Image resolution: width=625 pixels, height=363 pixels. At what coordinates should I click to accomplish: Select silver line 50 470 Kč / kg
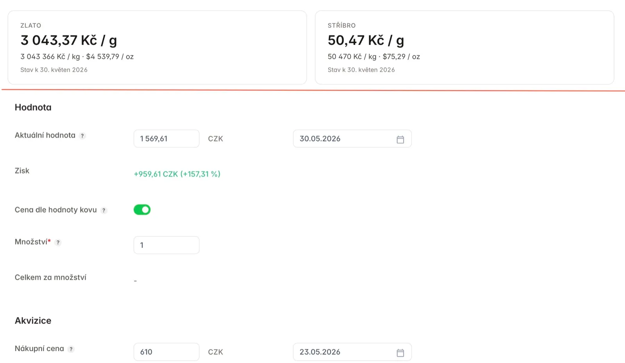[352, 57]
